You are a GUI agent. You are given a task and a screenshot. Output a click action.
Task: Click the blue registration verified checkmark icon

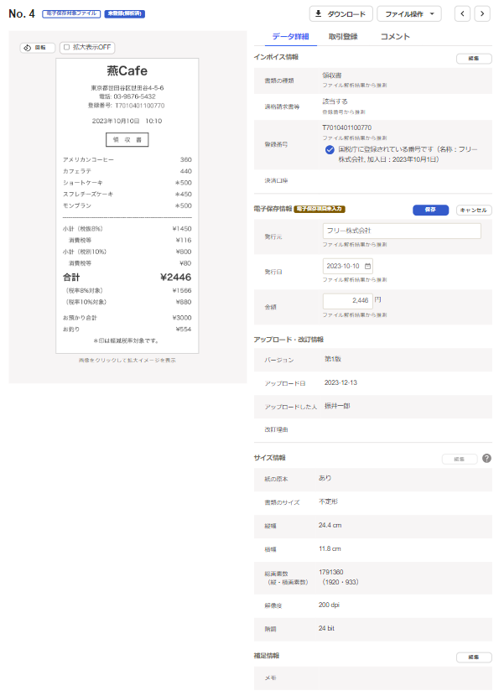click(x=330, y=149)
